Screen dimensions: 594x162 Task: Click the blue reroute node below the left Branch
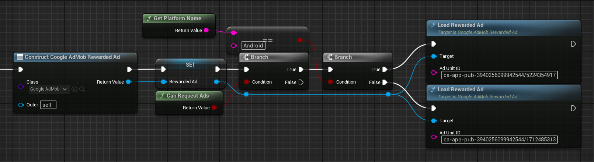[x=247, y=94]
